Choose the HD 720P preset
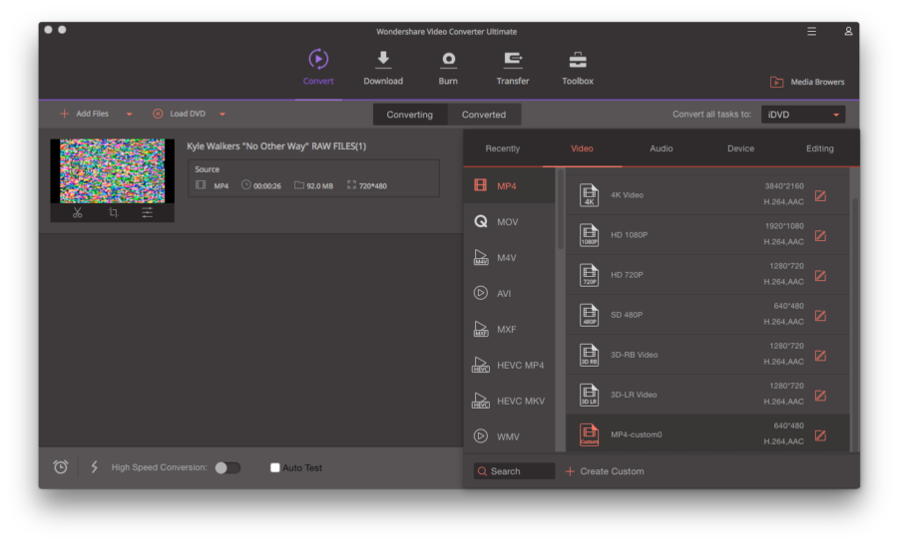Viewport: 898px width, 544px height. pos(707,275)
